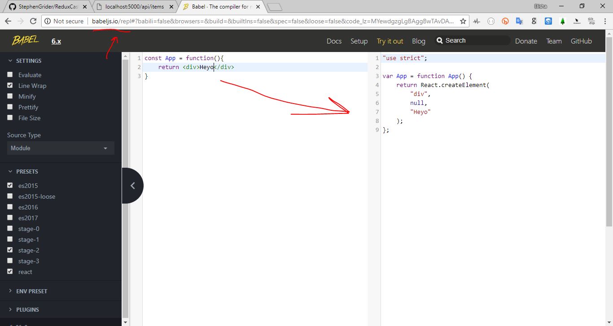Open the Google Translate extension

(520, 21)
